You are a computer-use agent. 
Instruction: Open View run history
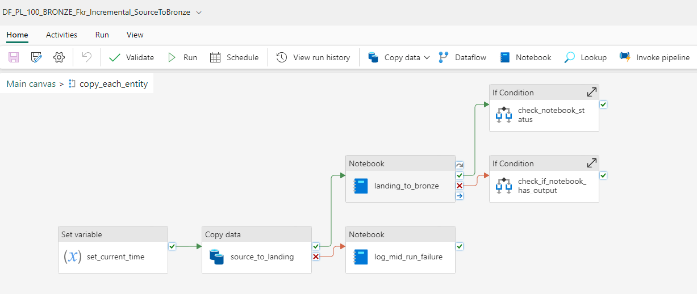pos(314,57)
